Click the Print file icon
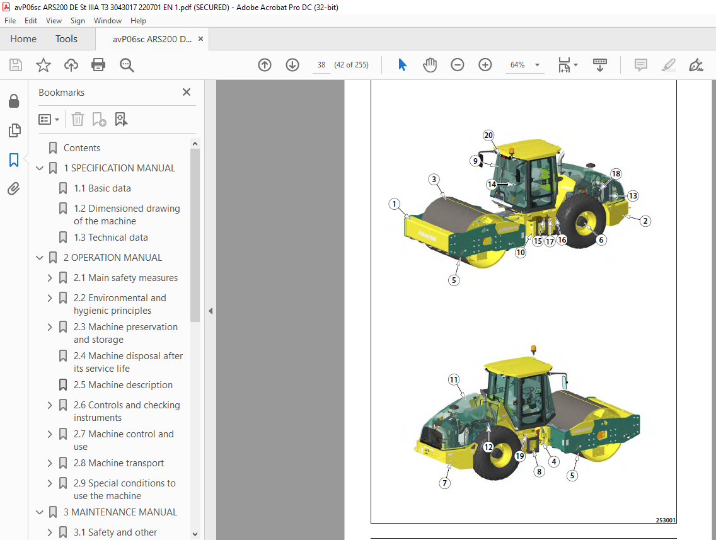The width and height of the screenshot is (716, 540). coord(98,65)
